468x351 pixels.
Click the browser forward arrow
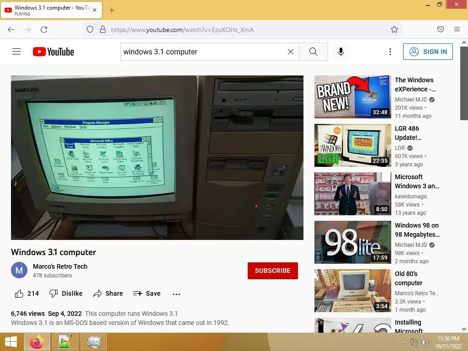click(27, 30)
